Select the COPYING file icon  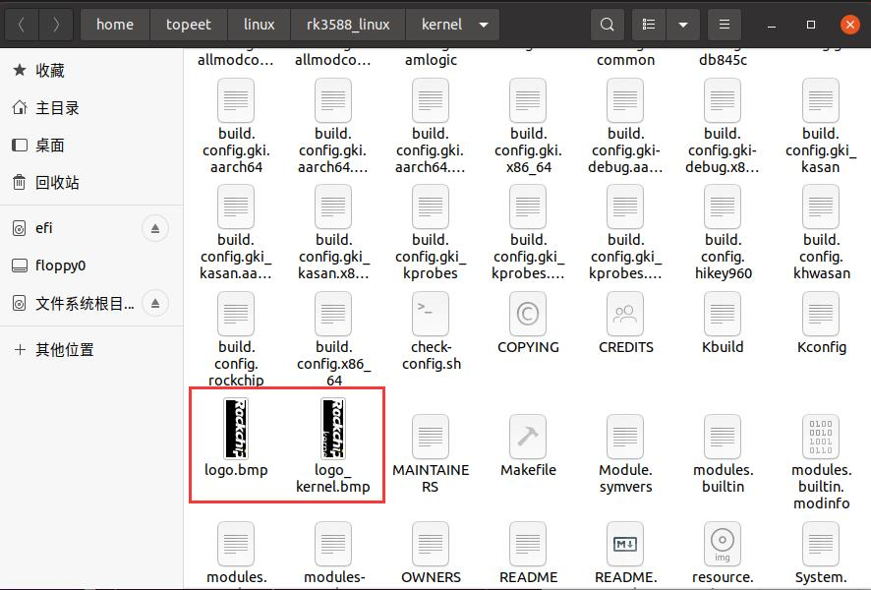click(528, 314)
